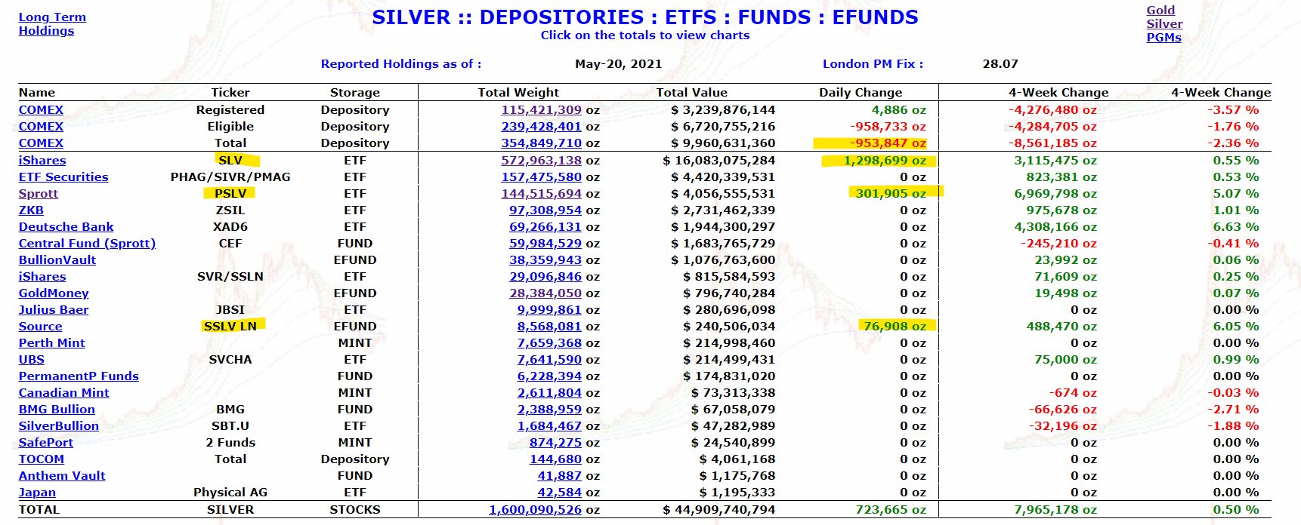The height and width of the screenshot is (525, 1301).
Task: Go to the Gold page link
Action: pyautogui.click(x=1160, y=11)
